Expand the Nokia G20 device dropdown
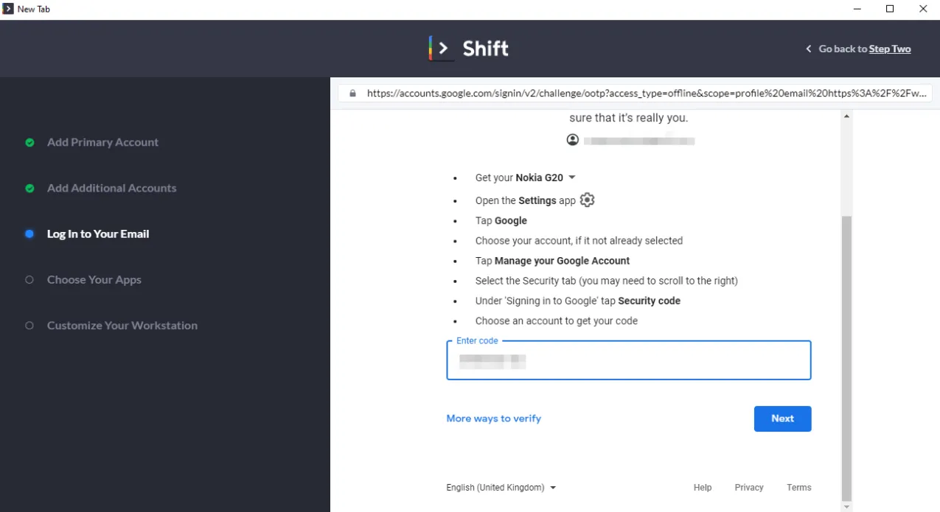The width and height of the screenshot is (940, 512). click(571, 178)
